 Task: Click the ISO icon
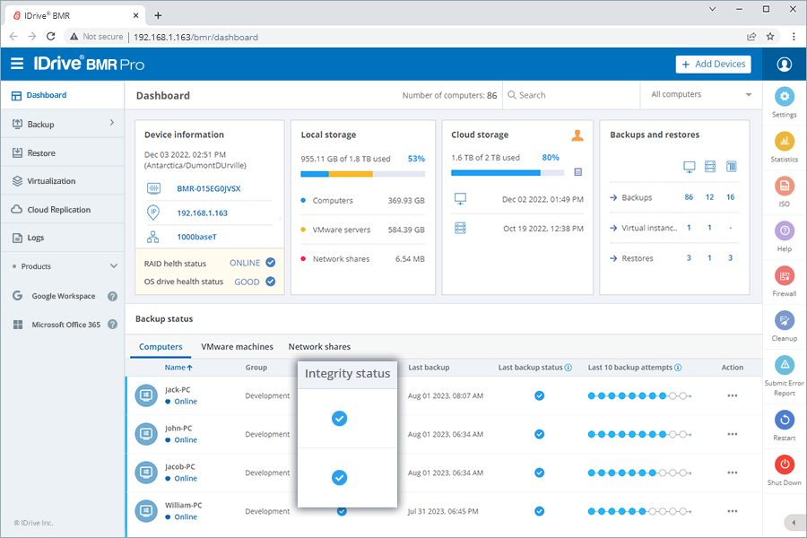[784, 186]
